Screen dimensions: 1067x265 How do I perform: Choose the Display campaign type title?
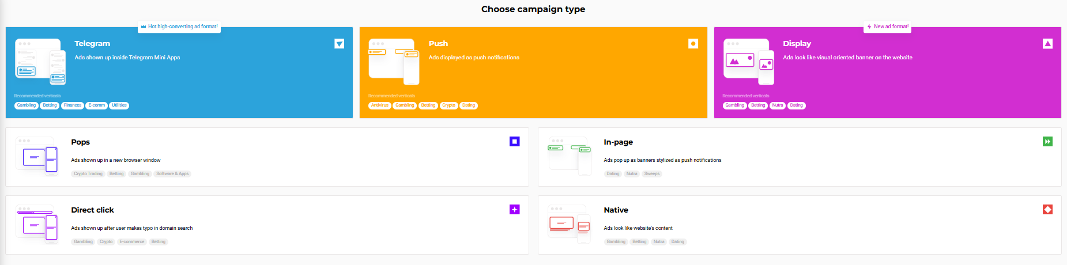797,44
